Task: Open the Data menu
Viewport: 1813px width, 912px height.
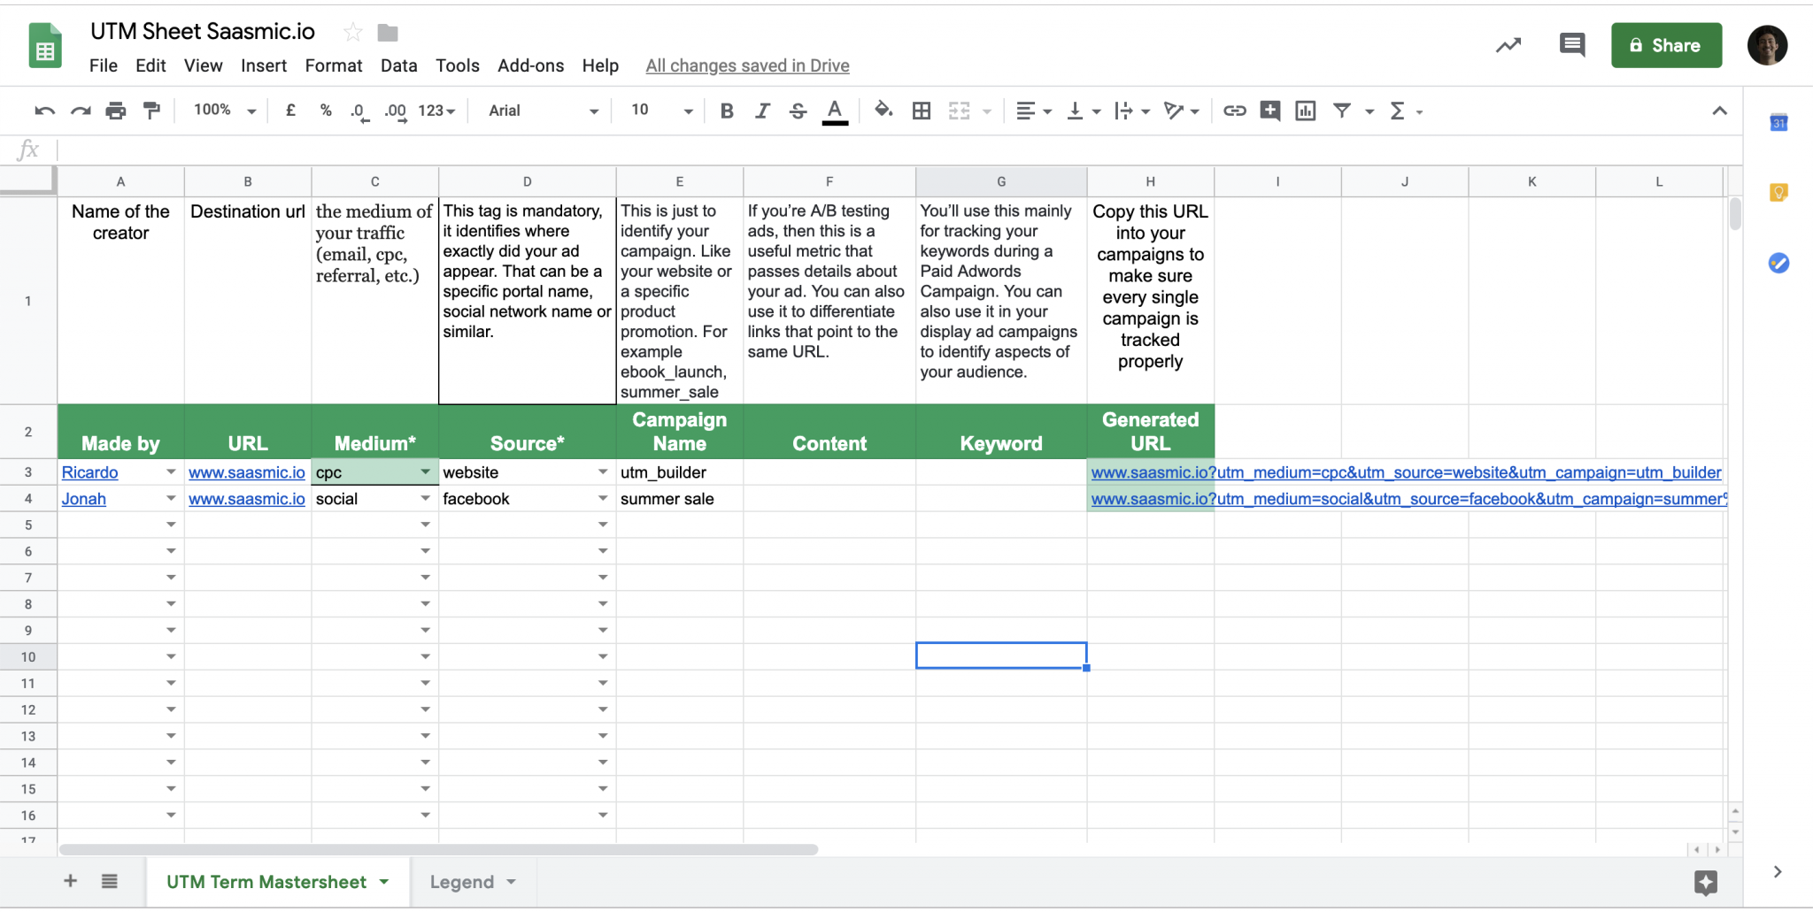Action: [398, 65]
